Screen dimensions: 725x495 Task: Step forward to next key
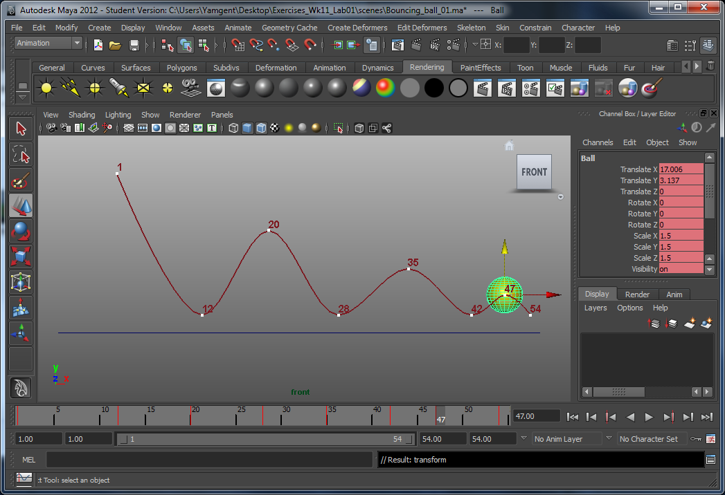pos(669,417)
